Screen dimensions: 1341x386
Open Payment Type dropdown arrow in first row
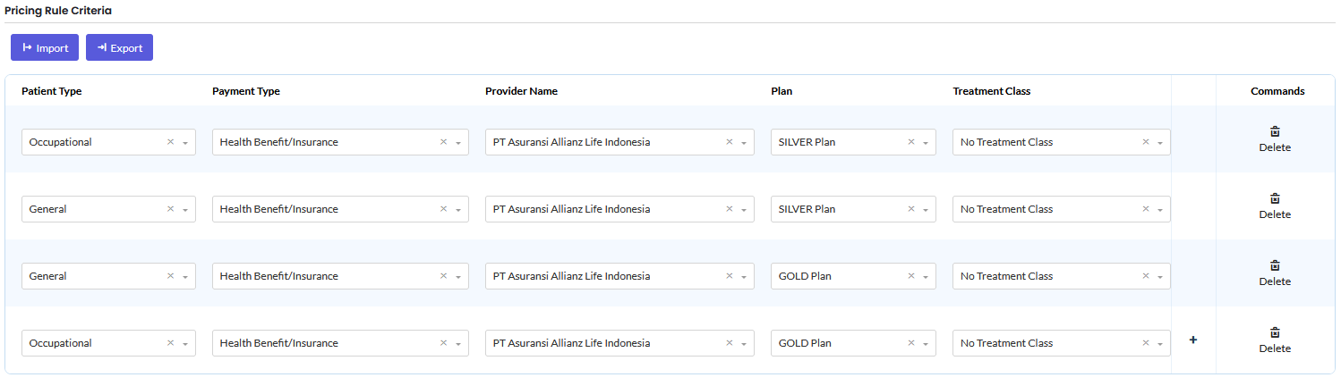pyautogui.click(x=458, y=143)
